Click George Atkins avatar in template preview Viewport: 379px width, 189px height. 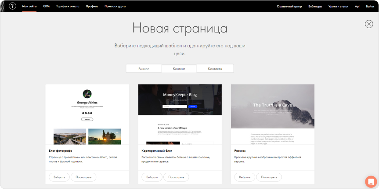pos(87,93)
